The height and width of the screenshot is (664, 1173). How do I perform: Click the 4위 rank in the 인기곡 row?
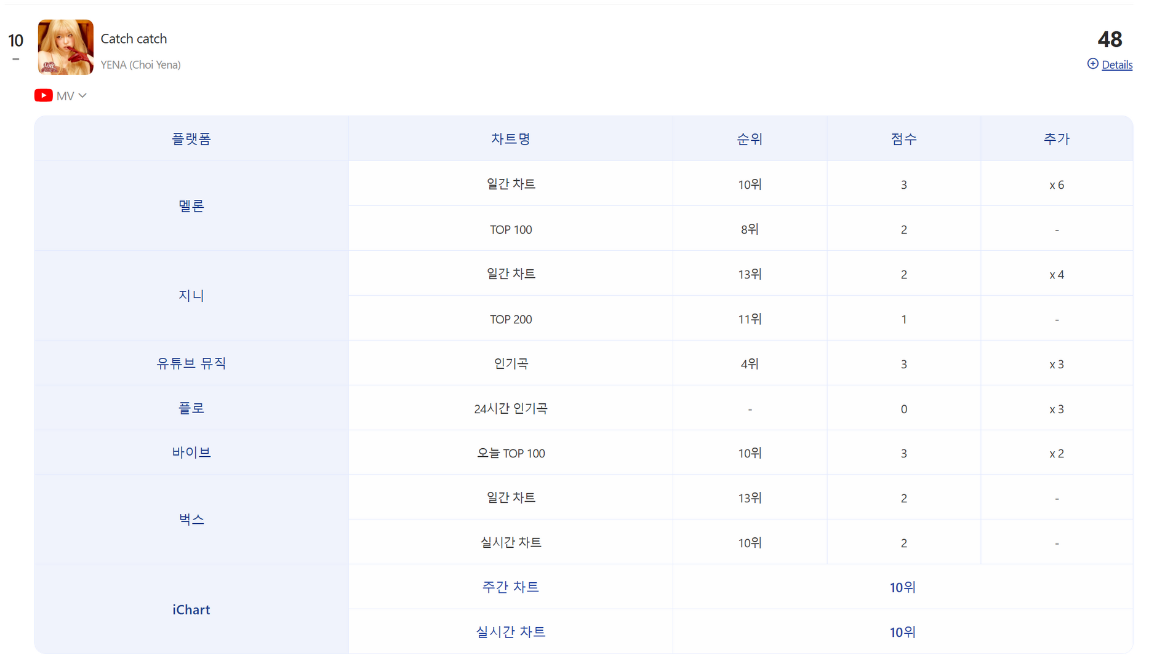pyautogui.click(x=750, y=364)
